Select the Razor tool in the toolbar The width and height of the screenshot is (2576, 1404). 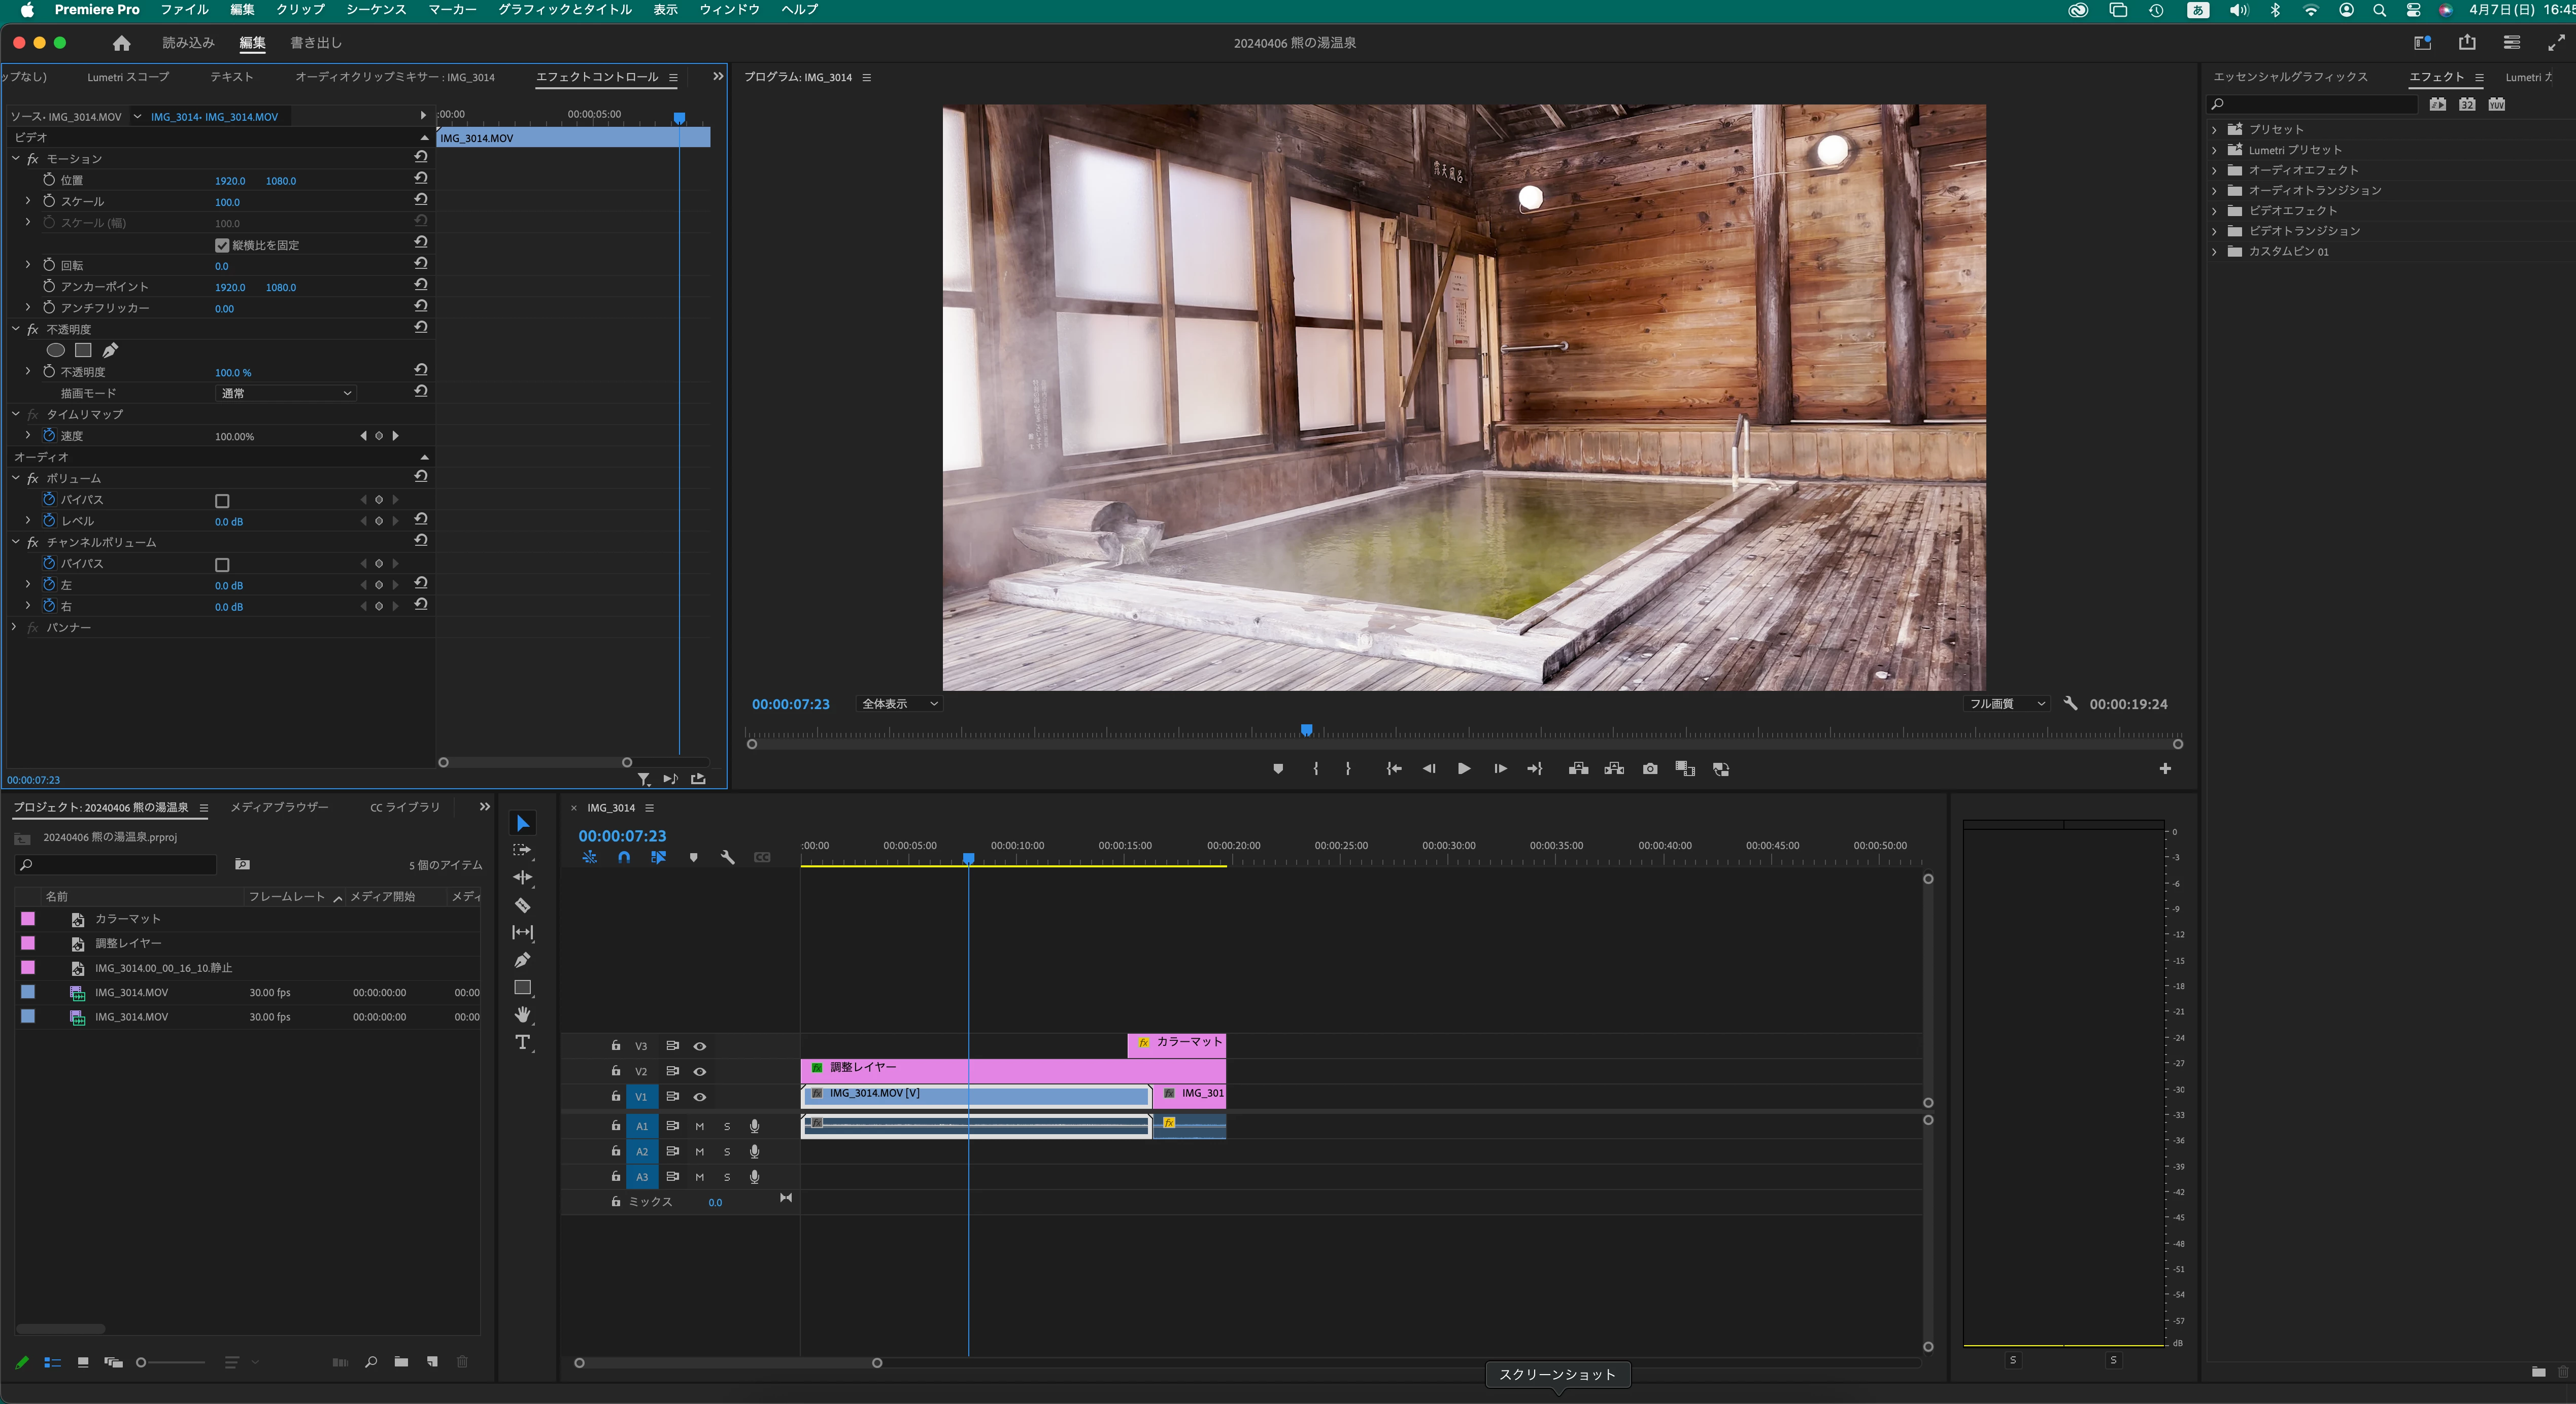click(522, 905)
